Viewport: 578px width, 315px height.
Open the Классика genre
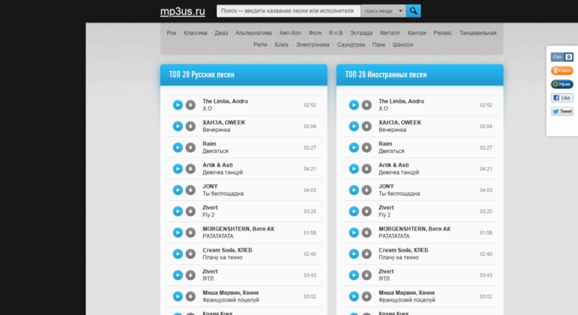point(196,33)
